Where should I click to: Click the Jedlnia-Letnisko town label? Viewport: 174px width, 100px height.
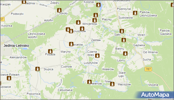(16, 45)
